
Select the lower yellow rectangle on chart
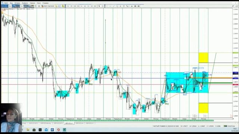(x=203, y=108)
